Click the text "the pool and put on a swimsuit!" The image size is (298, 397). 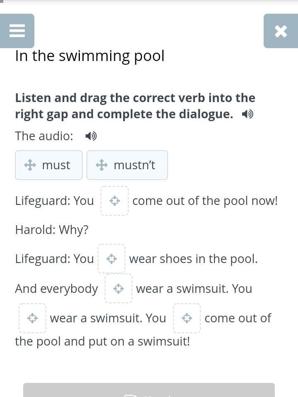pyautogui.click(x=102, y=341)
